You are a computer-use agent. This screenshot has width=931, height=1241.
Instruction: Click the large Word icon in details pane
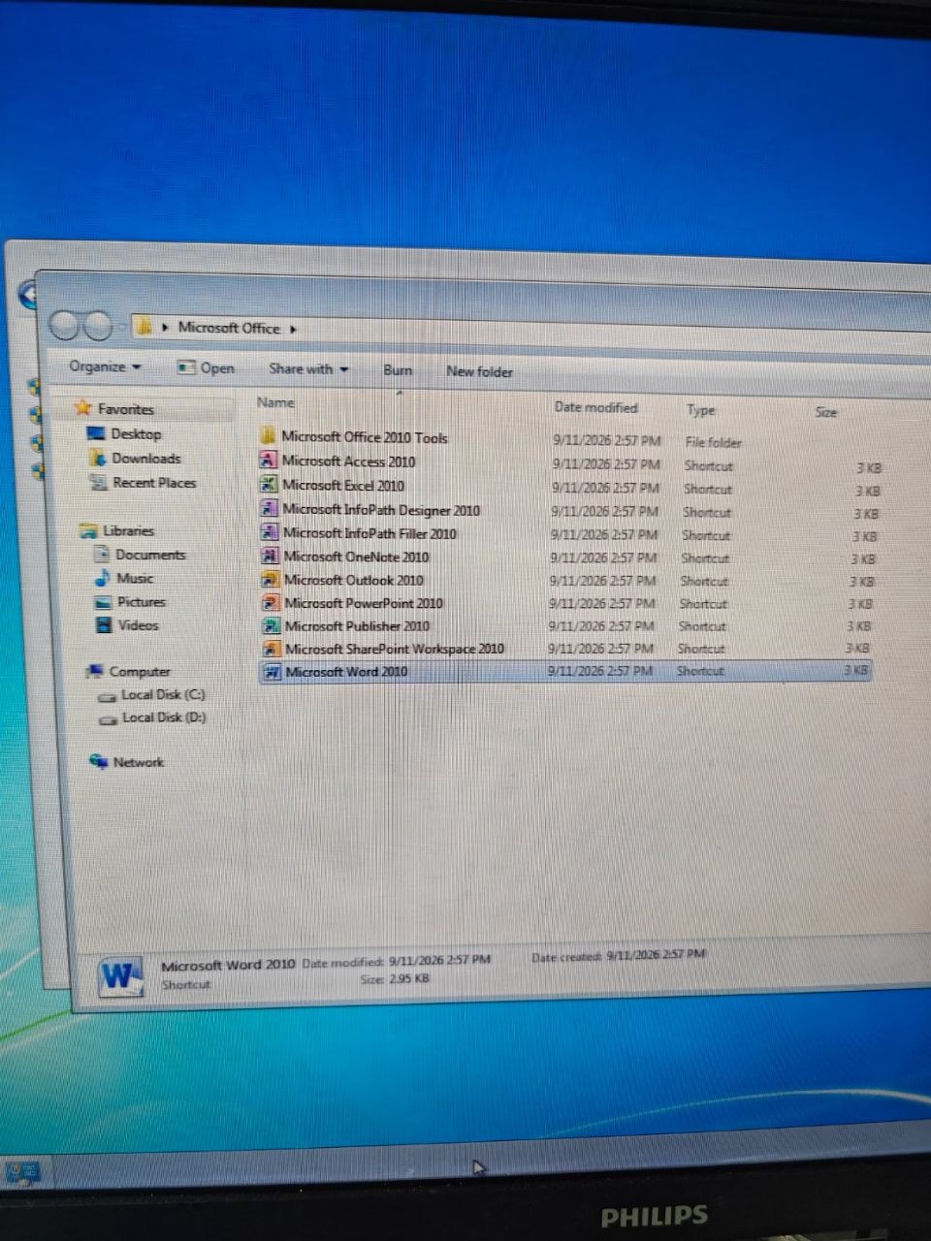[x=122, y=974]
